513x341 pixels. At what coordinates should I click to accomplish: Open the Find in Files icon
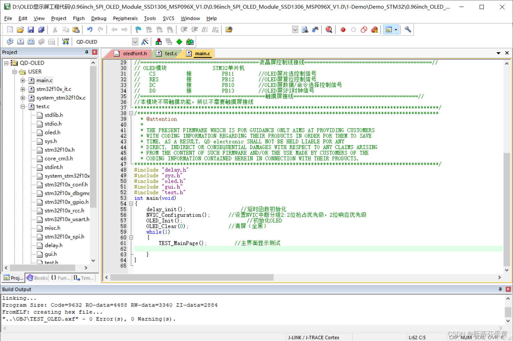(229, 30)
